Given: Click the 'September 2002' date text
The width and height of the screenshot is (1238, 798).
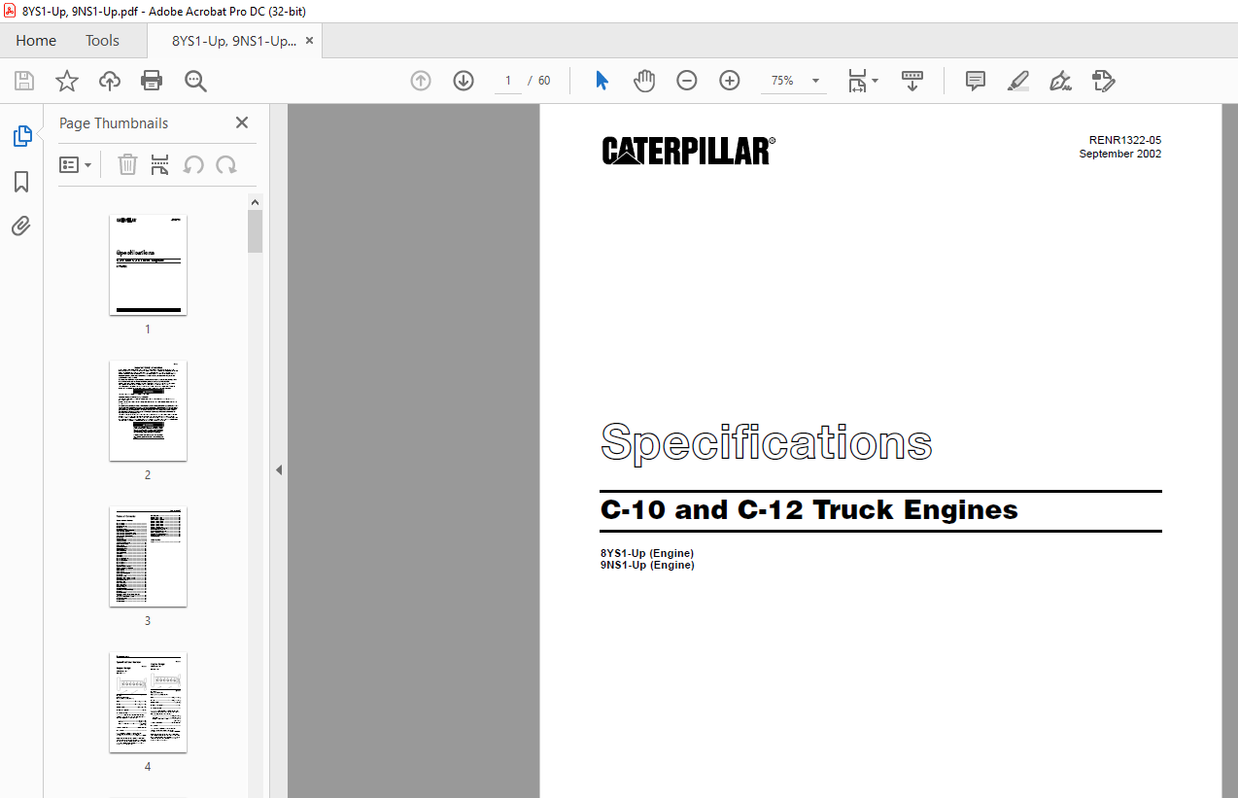Looking at the screenshot, I should click(x=1120, y=154).
